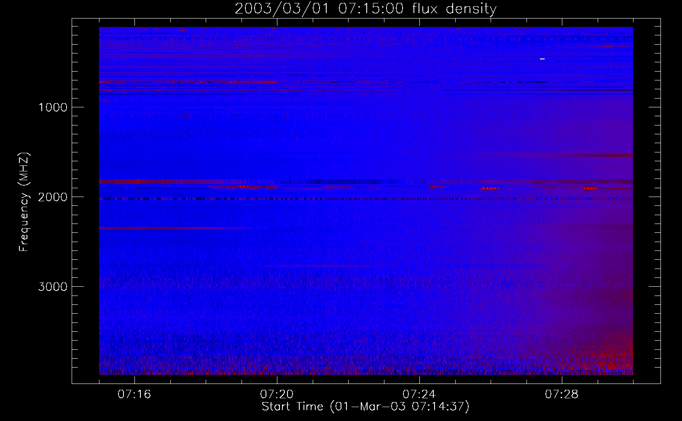Click the '07:20' time tick label
This screenshot has width=682, height=421.
click(x=277, y=394)
